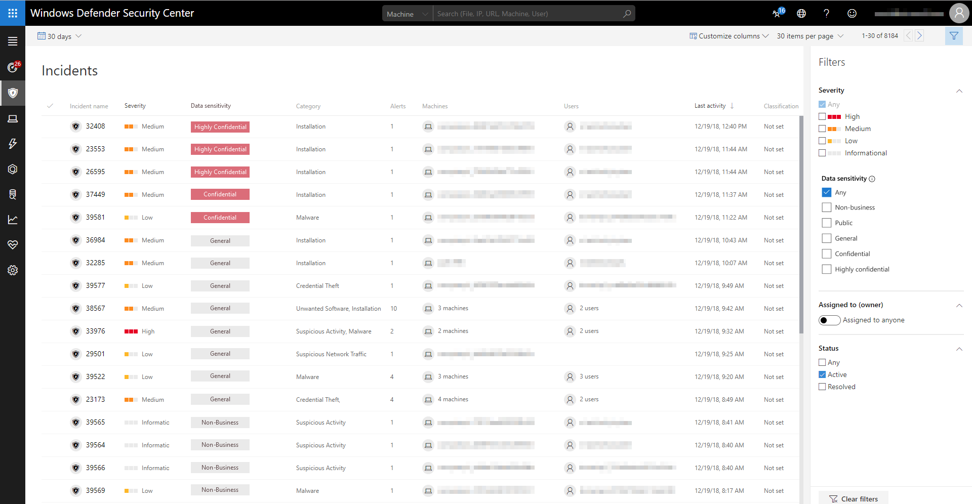The width and height of the screenshot is (972, 504).
Task: Open the Automated investigations icon
Action: tap(13, 169)
